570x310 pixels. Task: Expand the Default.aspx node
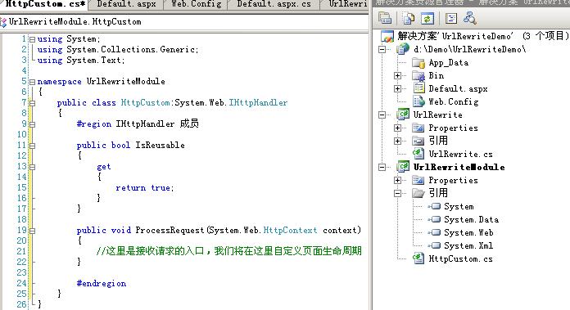(x=398, y=88)
